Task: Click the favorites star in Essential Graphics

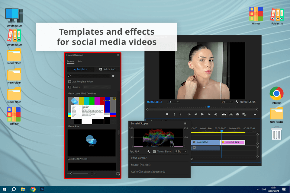Action: click(x=113, y=76)
